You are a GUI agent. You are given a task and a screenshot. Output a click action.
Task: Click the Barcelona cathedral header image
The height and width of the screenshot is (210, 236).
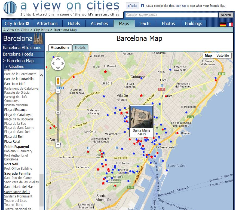coord(39,38)
